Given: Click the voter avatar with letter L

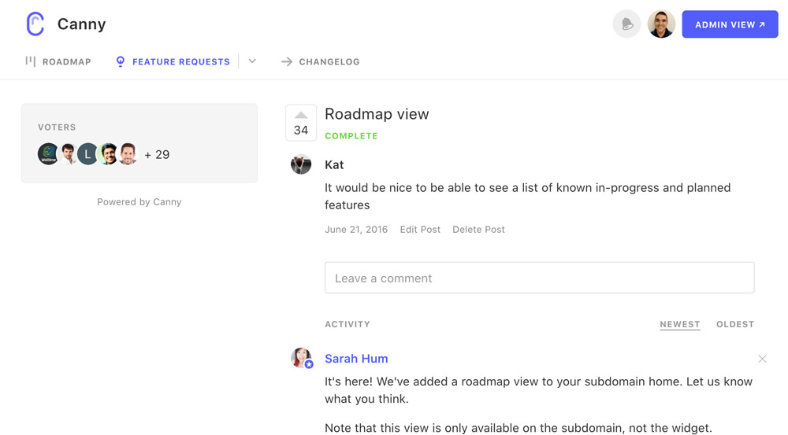Looking at the screenshot, I should 87,154.
